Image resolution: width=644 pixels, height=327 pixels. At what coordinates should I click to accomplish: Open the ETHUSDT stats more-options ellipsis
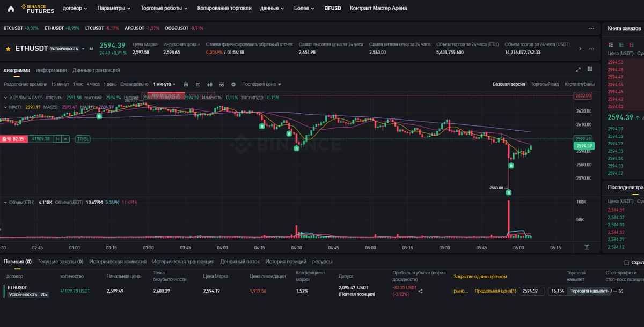click(x=591, y=49)
